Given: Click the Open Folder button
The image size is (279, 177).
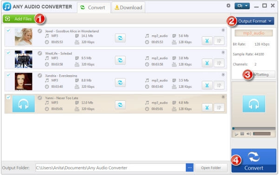Looking at the screenshot, I should (x=211, y=168).
